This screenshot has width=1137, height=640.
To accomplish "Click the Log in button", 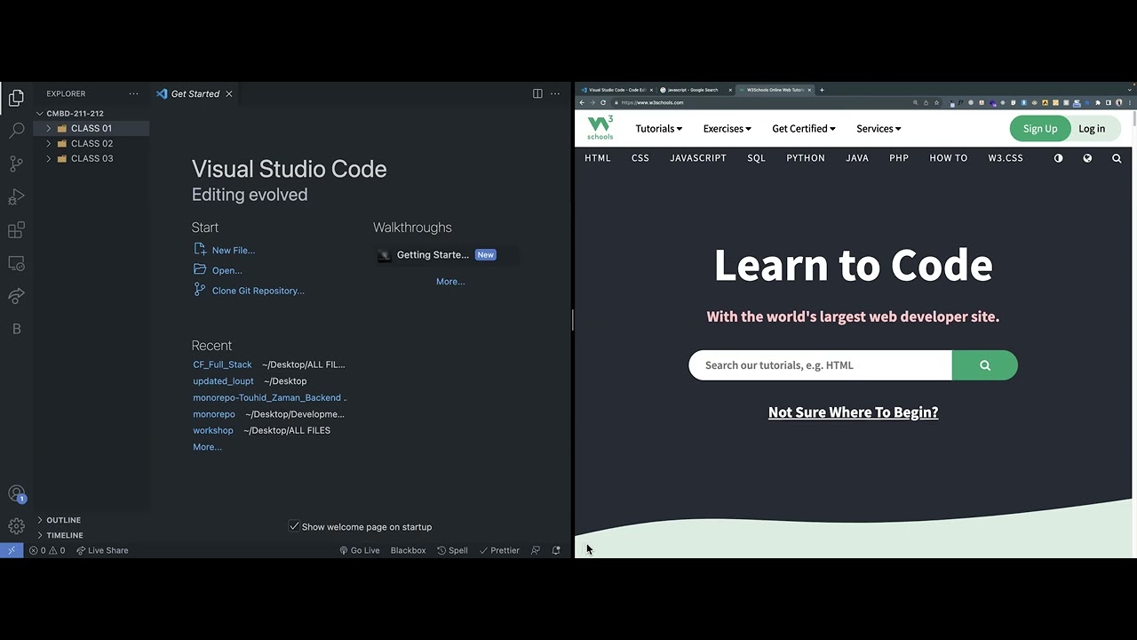I will pyautogui.click(x=1092, y=128).
